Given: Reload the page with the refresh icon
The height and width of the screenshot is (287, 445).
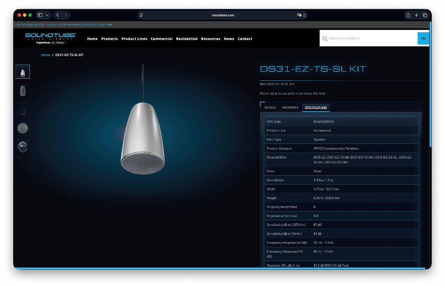Looking at the screenshot, I should click(x=305, y=15).
